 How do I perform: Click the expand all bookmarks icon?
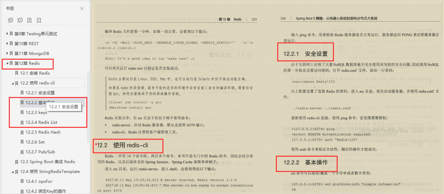(11, 20)
